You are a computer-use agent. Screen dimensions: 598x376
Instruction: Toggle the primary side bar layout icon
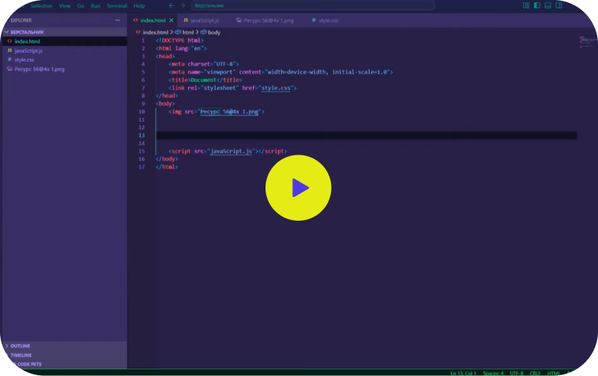[537, 5]
